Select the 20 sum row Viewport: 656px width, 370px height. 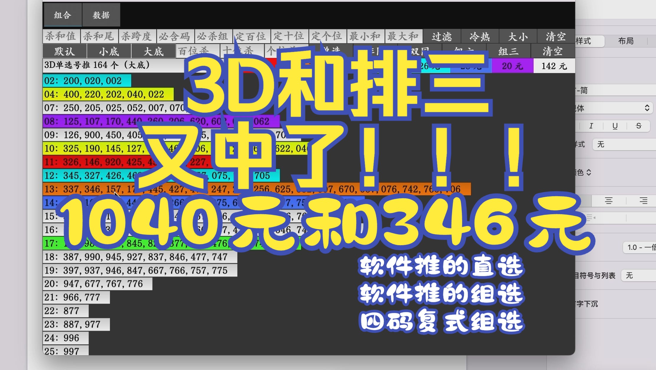click(x=98, y=284)
